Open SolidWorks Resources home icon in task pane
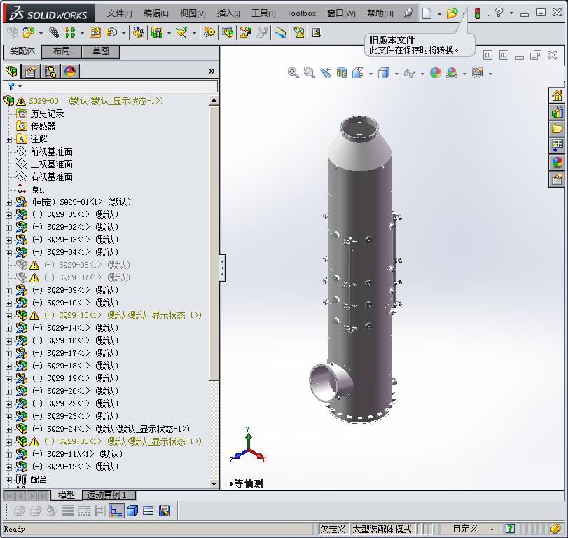 tap(557, 96)
